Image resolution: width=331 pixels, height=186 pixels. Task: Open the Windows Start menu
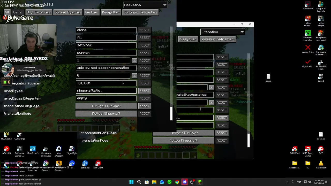click(x=131, y=182)
